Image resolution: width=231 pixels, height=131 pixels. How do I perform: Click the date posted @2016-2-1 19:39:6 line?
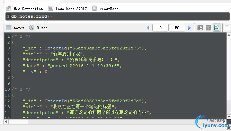[72, 66]
